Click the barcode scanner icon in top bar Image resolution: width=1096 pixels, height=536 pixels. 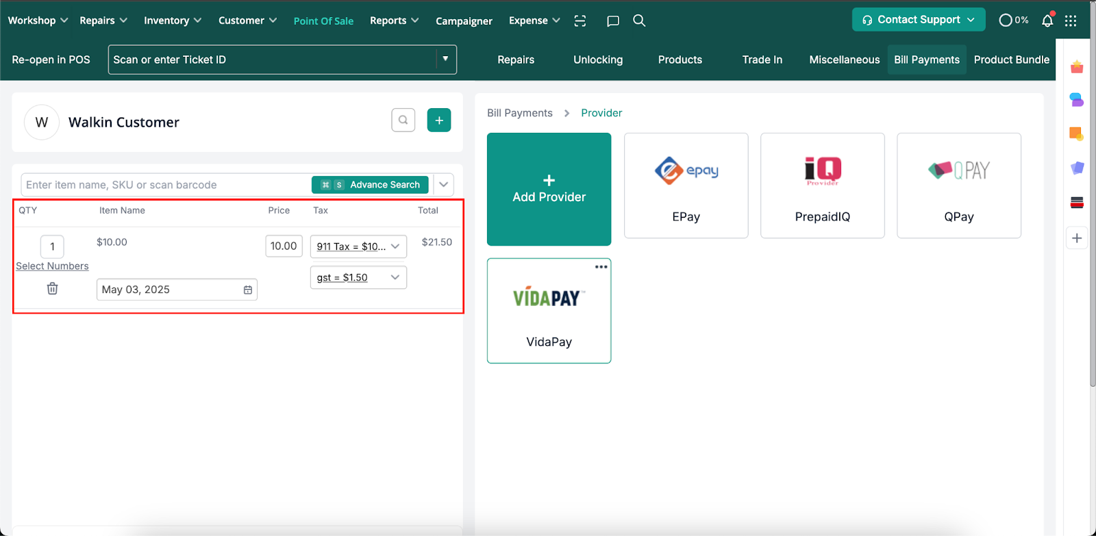(580, 21)
